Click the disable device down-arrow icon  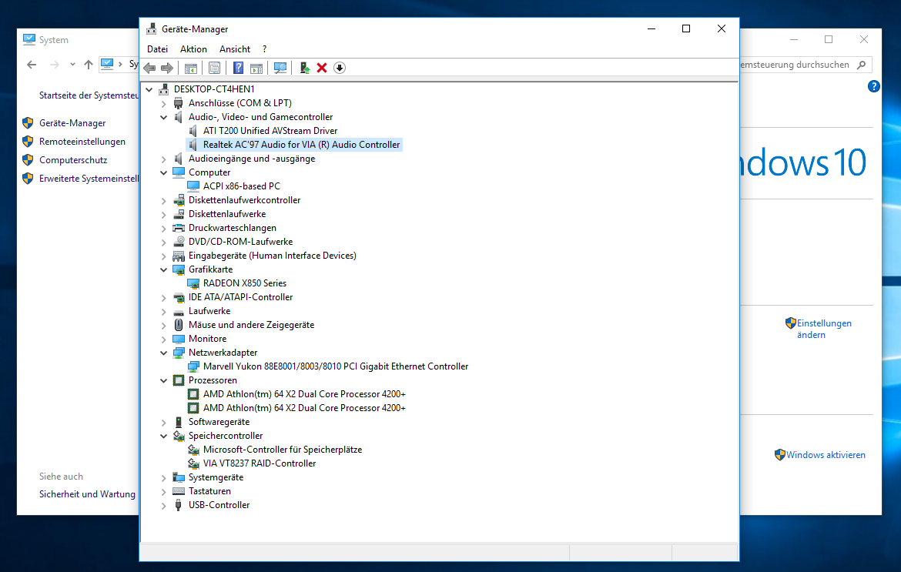(x=340, y=68)
